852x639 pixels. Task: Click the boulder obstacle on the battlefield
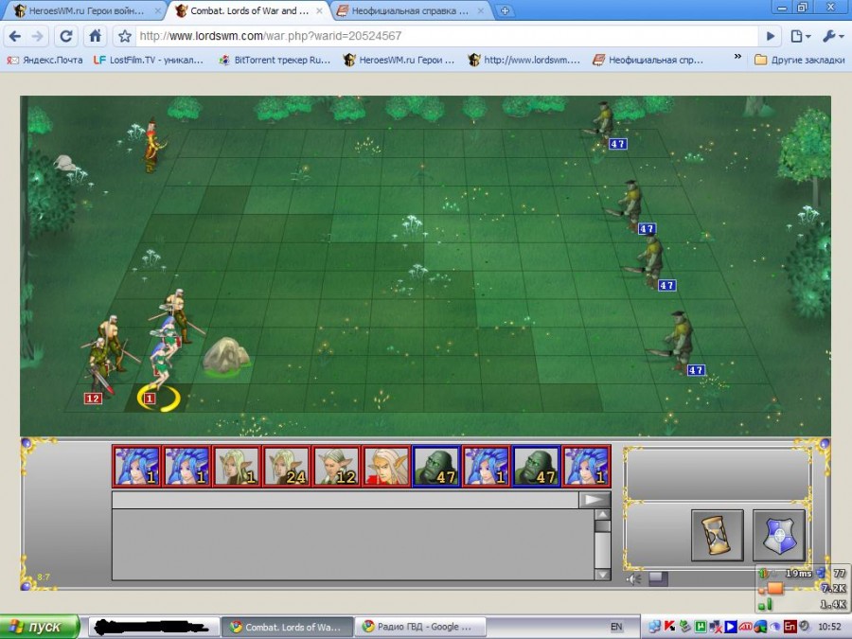pyautogui.click(x=226, y=356)
